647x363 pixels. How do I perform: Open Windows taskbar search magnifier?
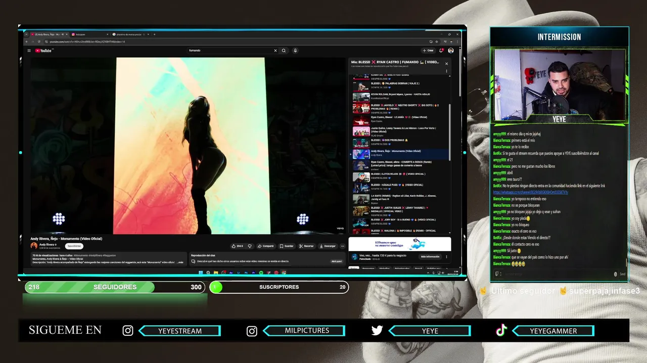pos(208,273)
